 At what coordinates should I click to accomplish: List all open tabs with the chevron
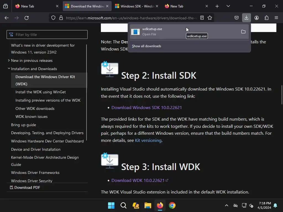tap(228, 6)
